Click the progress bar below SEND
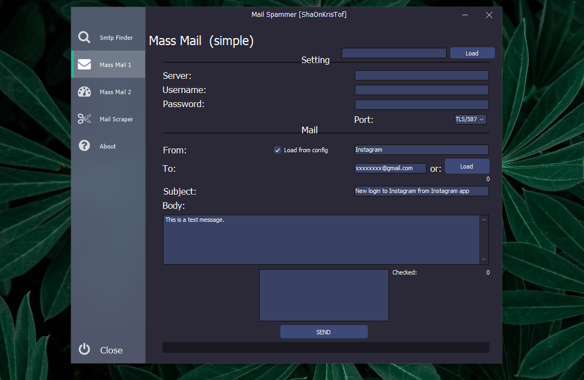The image size is (584, 380). pyautogui.click(x=326, y=347)
